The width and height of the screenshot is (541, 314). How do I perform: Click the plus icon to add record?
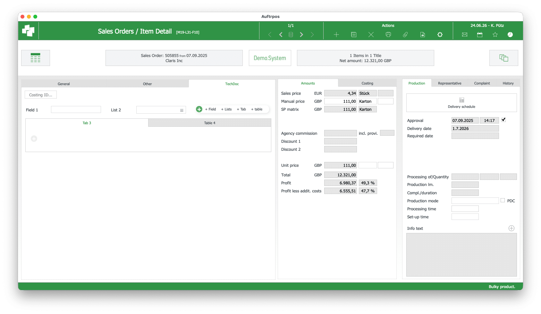336,35
